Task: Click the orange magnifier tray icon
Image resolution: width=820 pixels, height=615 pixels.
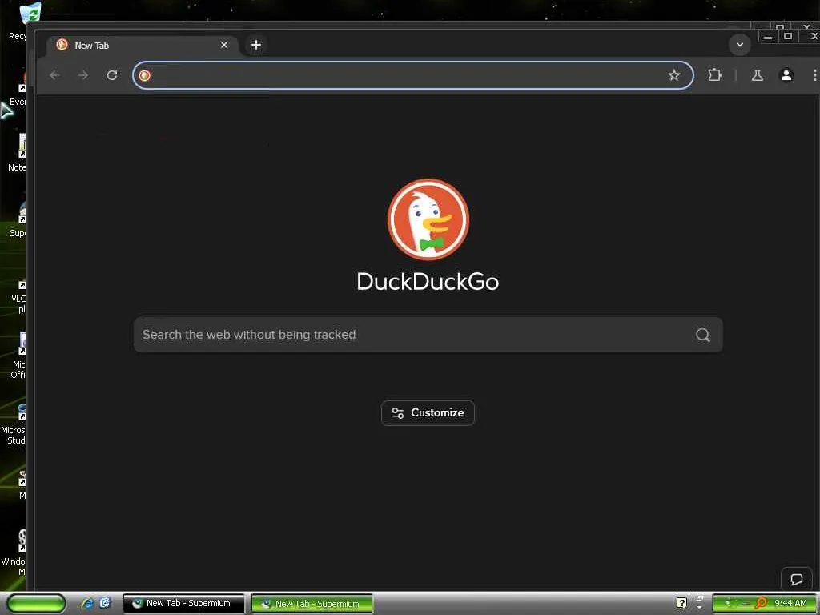Action: pyautogui.click(x=762, y=604)
